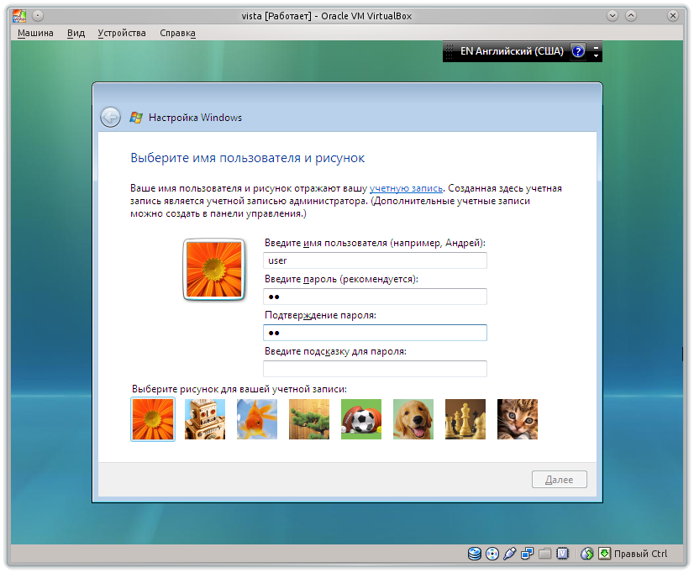Image resolution: width=694 pixels, height=573 pixels.
Task: Click the USB devices status icon
Action: coord(510,554)
